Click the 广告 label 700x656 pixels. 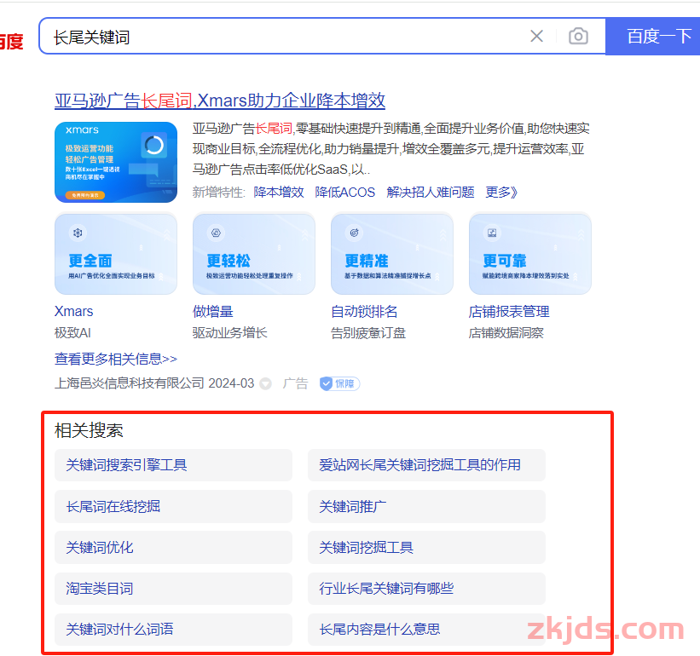295,383
